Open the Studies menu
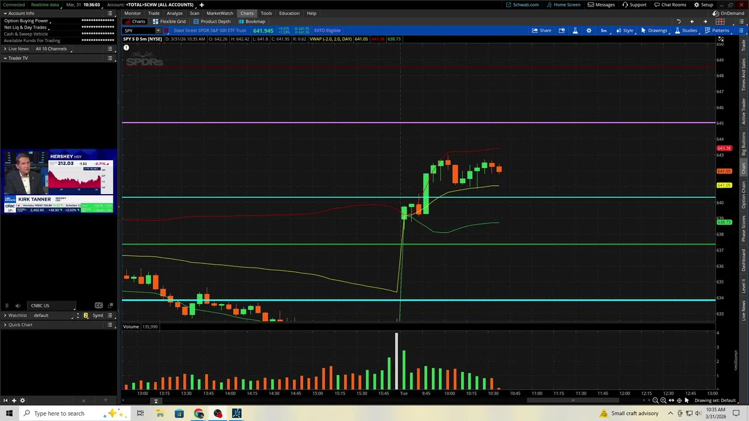The height and width of the screenshot is (421, 749). coord(686,30)
